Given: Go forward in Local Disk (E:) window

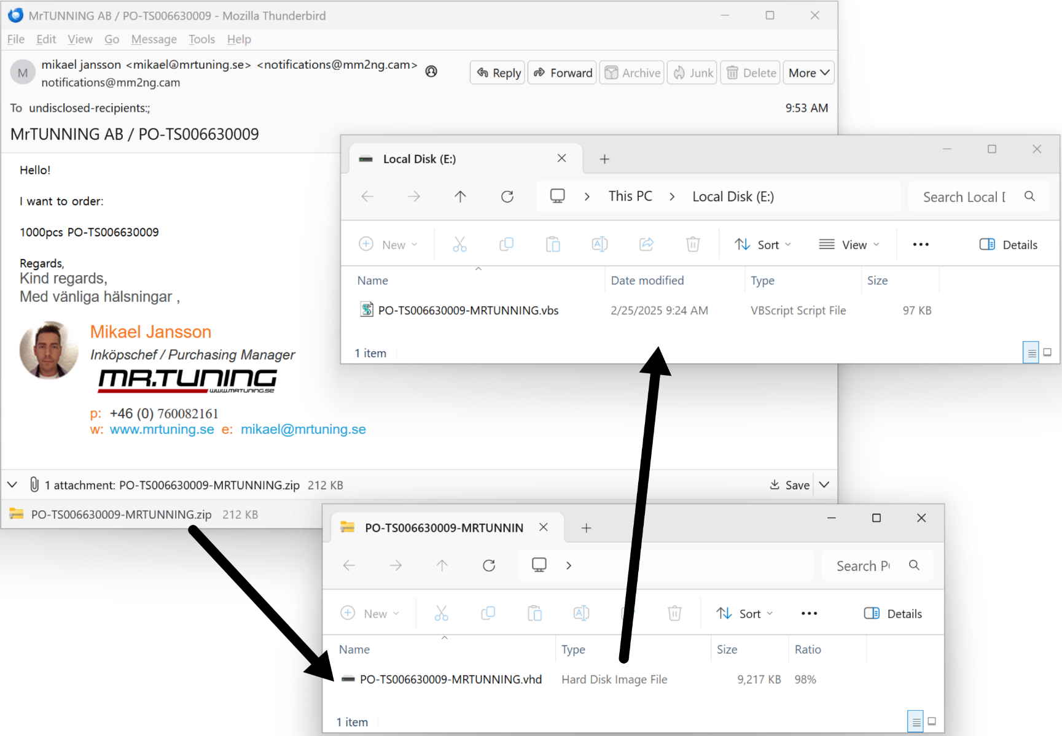Looking at the screenshot, I should pyautogui.click(x=414, y=196).
